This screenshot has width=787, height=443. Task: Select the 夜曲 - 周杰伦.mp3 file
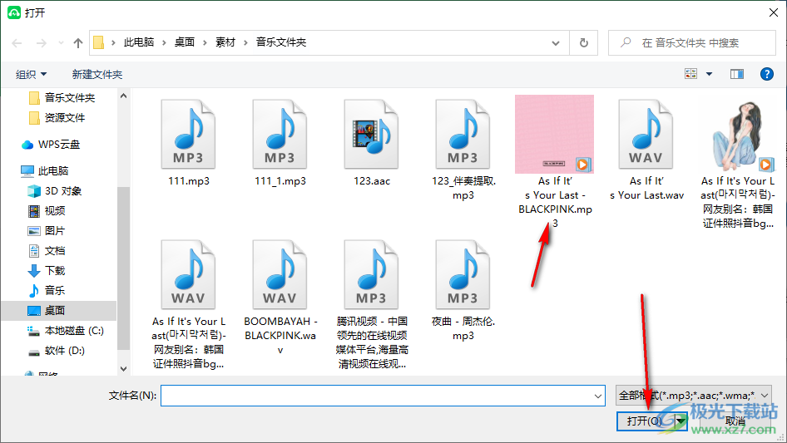point(463,274)
